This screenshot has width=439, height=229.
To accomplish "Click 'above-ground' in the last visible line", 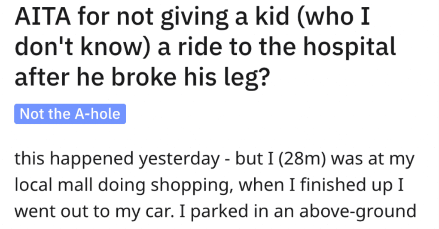I will tap(358, 212).
